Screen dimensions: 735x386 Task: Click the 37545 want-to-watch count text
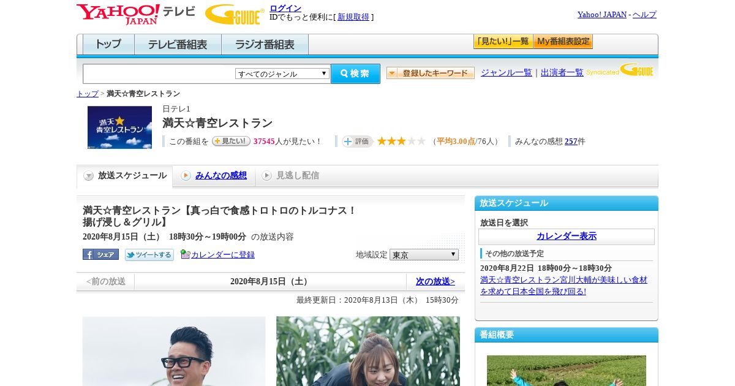(x=264, y=142)
